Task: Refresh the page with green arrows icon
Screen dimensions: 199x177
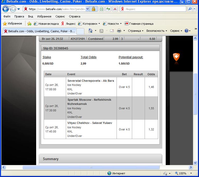Action: click(108, 9)
